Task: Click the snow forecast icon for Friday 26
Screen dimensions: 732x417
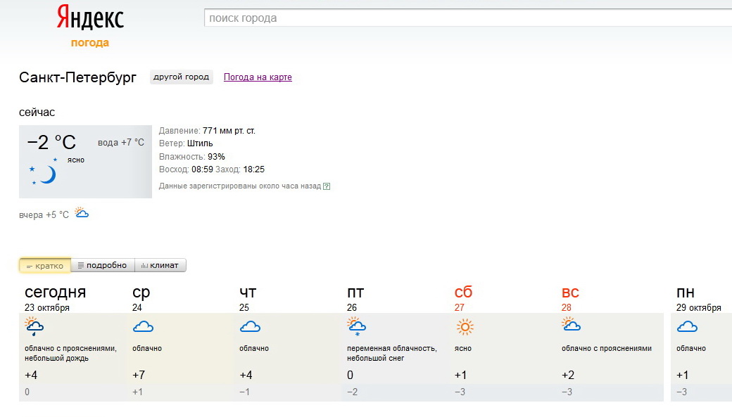Action: (357, 327)
